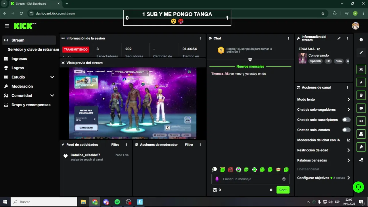This screenshot has height=207, width=368.
Task: Toggle the chat bubble icon in right sidebar
Action: click(361, 108)
